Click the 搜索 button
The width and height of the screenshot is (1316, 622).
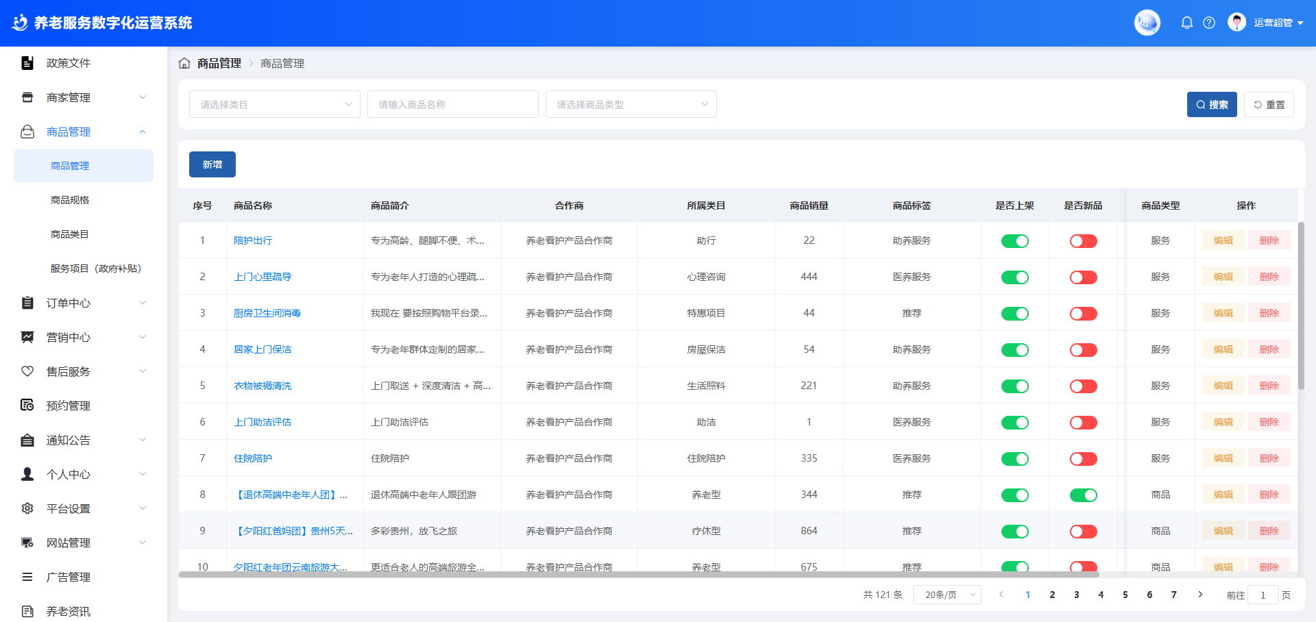pos(1211,105)
